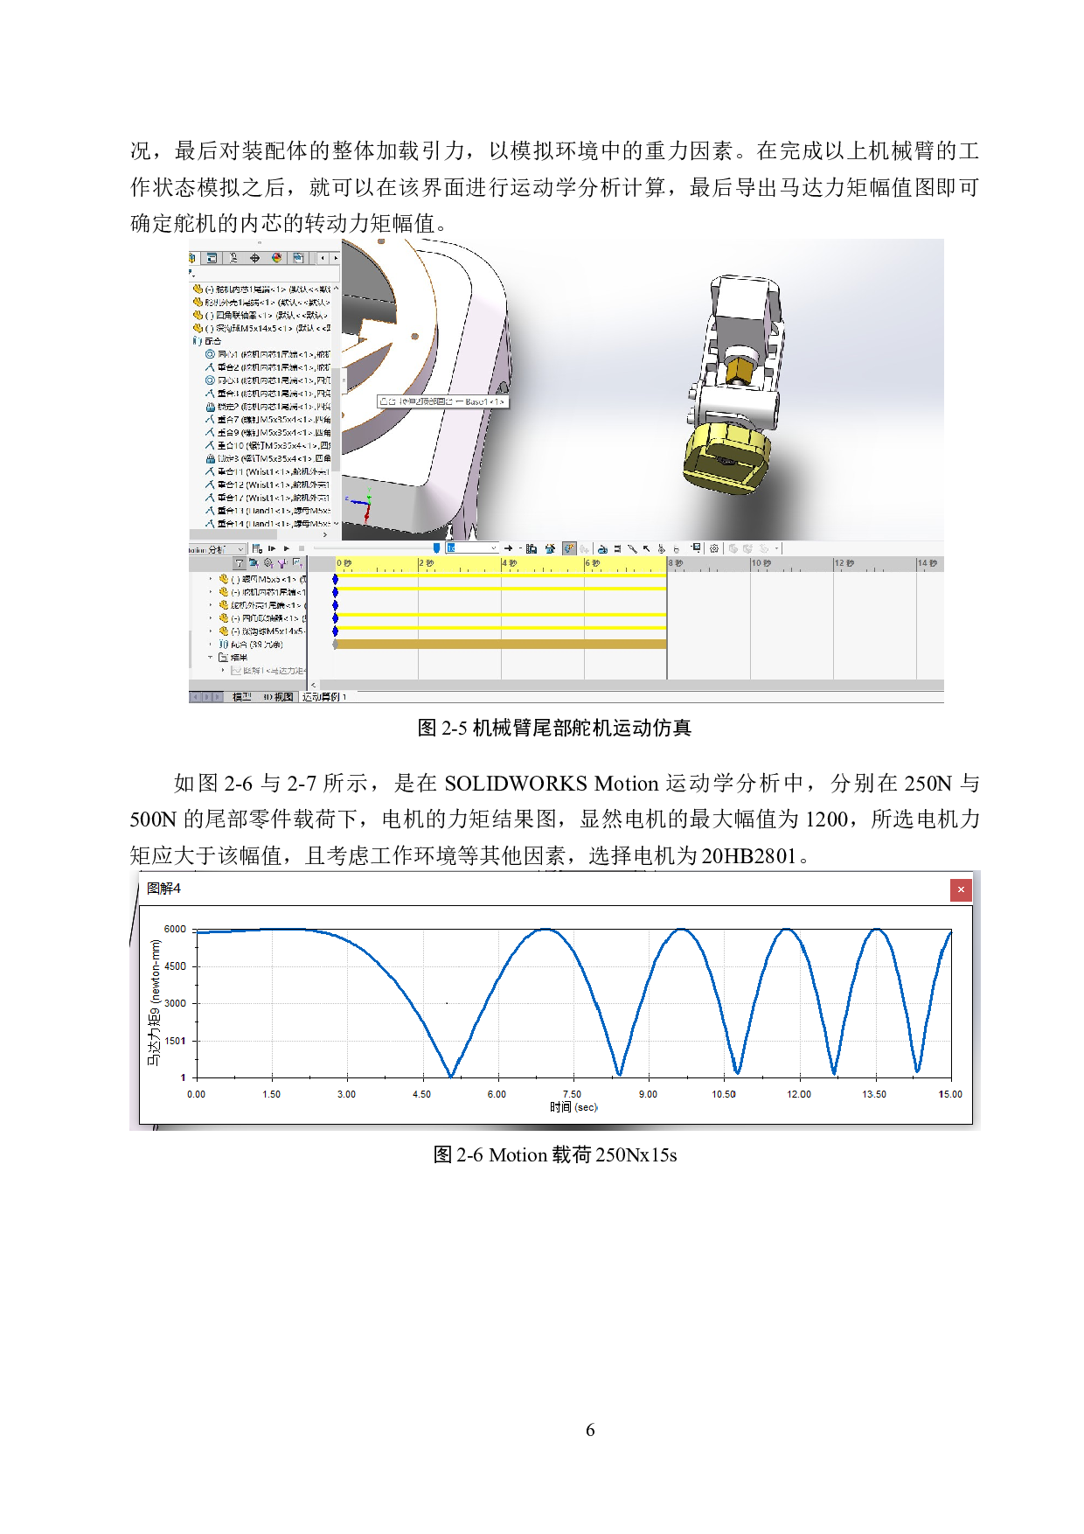
Task: Click the Calculate motion study icon
Action: coord(257,548)
